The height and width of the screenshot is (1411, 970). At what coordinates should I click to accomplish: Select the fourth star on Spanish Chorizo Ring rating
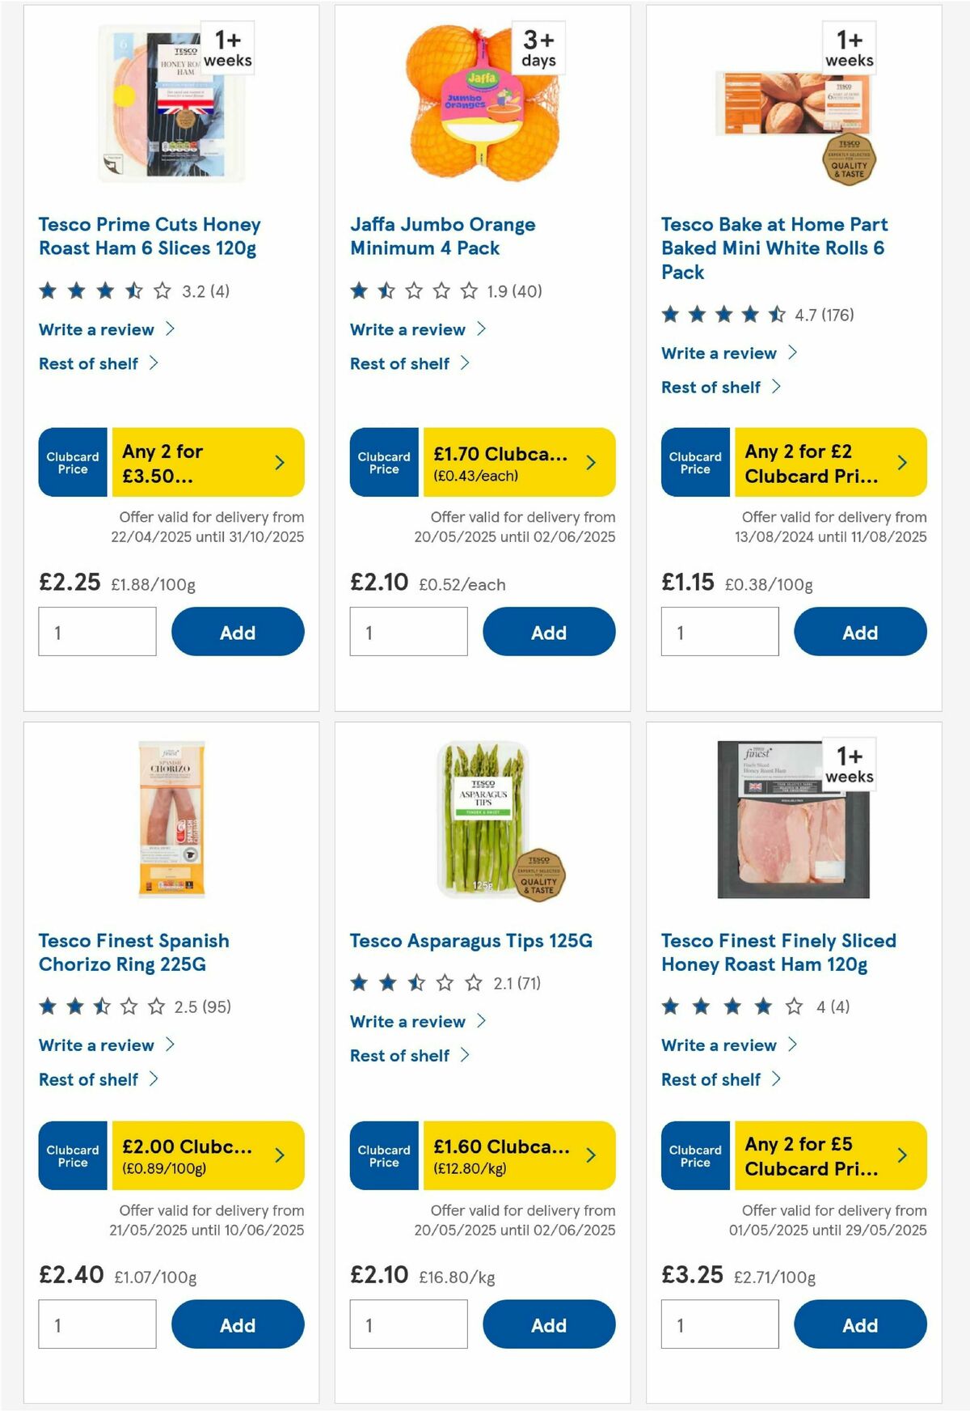coord(131,1006)
